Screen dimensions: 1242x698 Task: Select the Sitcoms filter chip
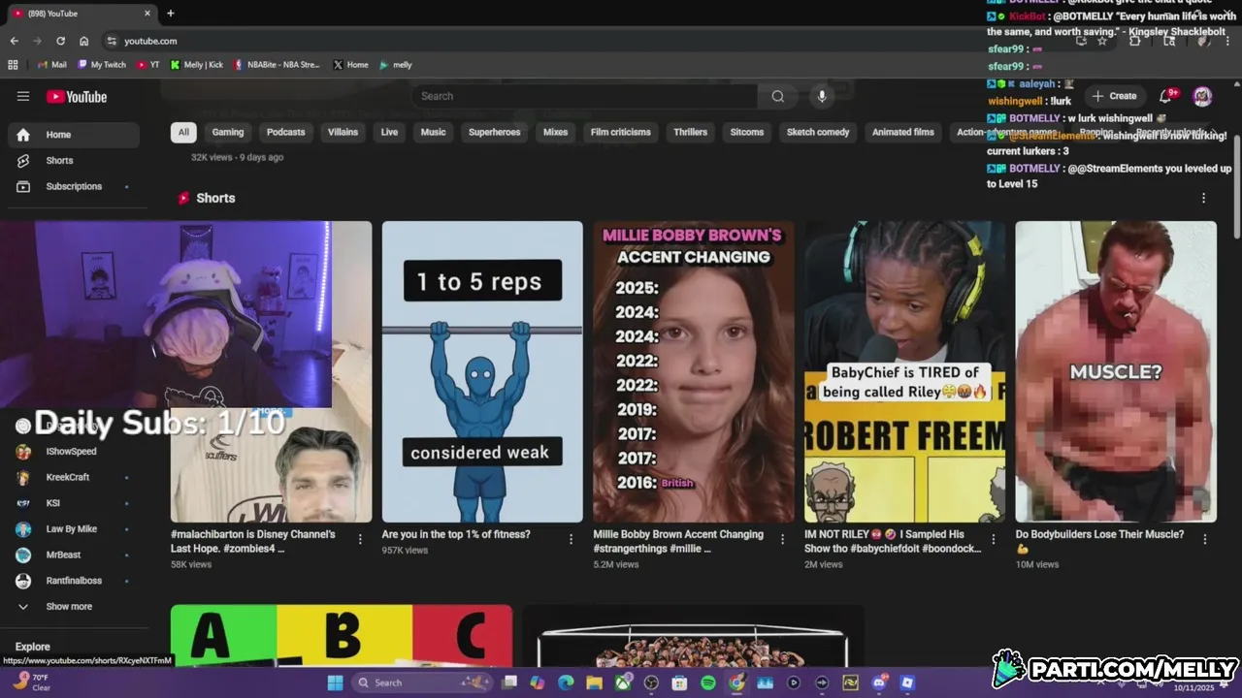coord(746,132)
